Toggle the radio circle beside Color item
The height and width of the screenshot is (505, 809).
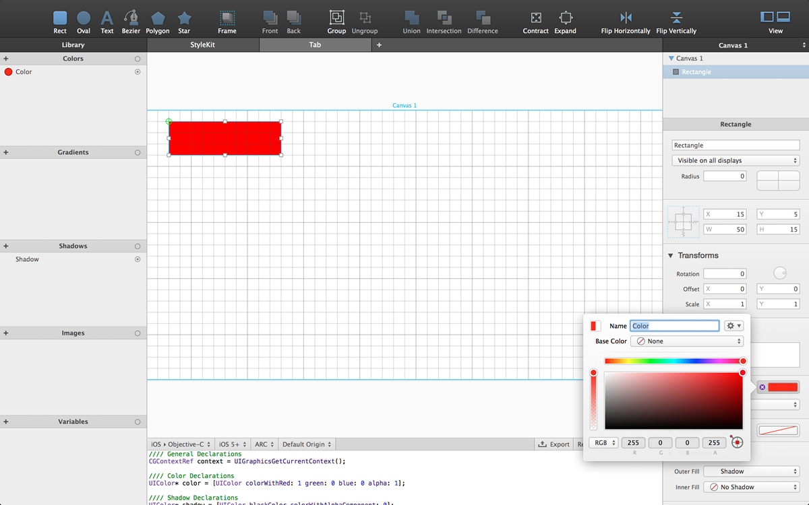[x=138, y=71]
